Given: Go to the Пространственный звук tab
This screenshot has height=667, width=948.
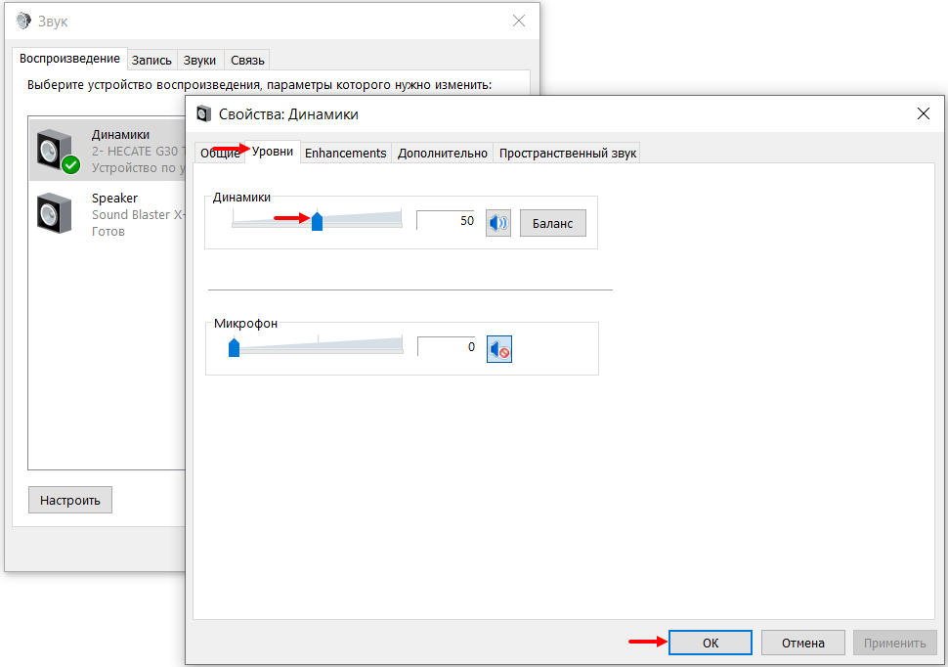Looking at the screenshot, I should [567, 153].
